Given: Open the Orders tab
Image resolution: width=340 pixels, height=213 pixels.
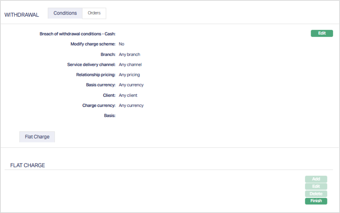Looking at the screenshot, I should 94,13.
